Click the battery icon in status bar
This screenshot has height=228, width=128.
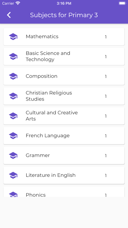[x=122, y=3]
